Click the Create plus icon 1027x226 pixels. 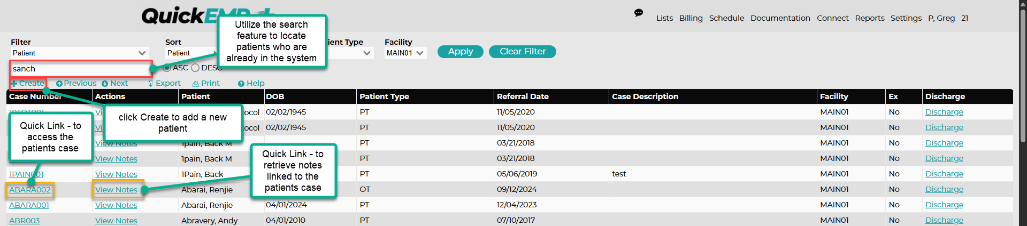point(14,84)
